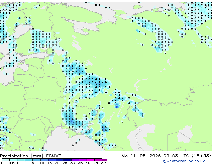
Task: Pick the 15–20 mm legend color swatch
Action: 52,160
